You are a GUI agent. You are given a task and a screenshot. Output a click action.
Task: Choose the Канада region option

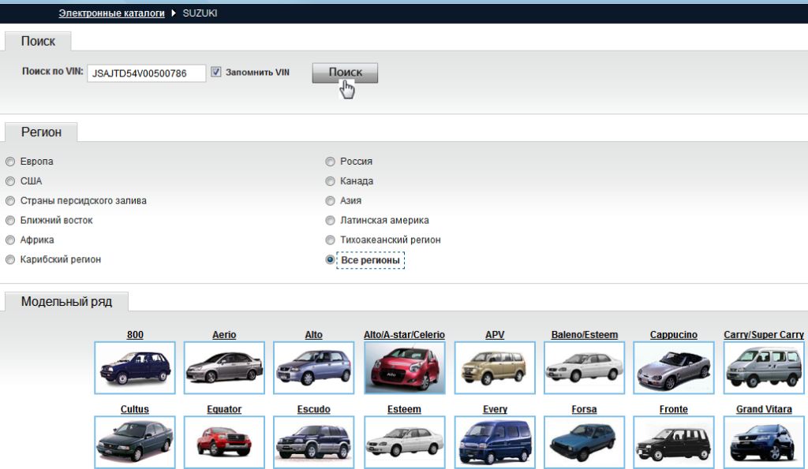tap(331, 181)
